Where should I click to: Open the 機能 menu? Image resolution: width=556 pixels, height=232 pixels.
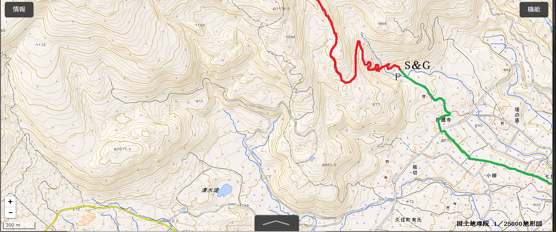coord(534,9)
